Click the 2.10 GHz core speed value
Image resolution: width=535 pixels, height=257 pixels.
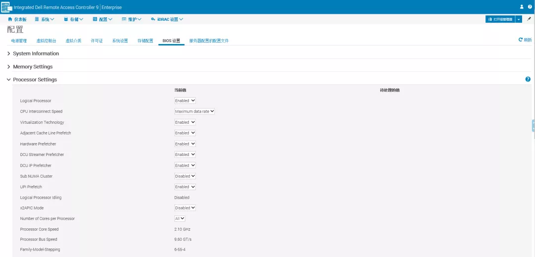(x=182, y=229)
